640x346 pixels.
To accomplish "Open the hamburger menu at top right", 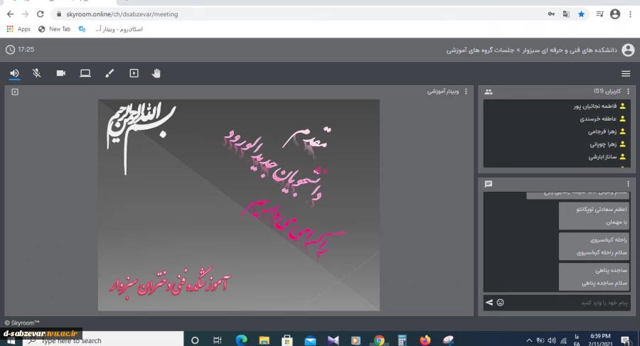I will (626, 74).
